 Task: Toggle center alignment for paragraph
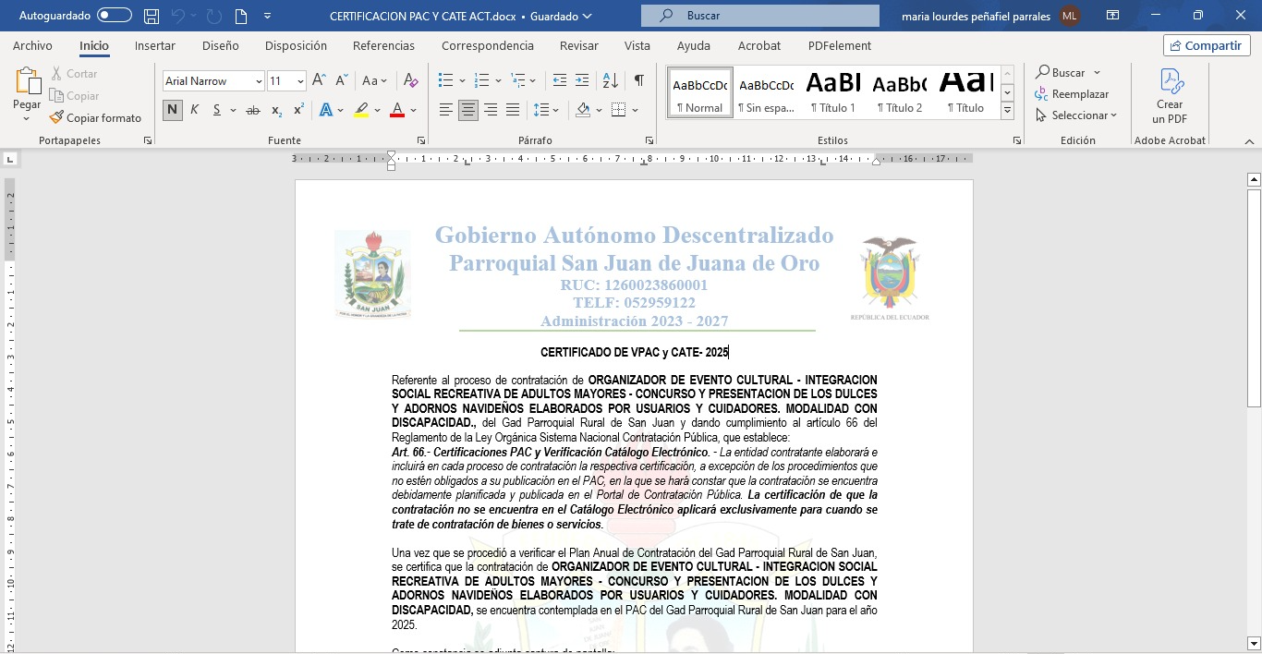coord(468,110)
